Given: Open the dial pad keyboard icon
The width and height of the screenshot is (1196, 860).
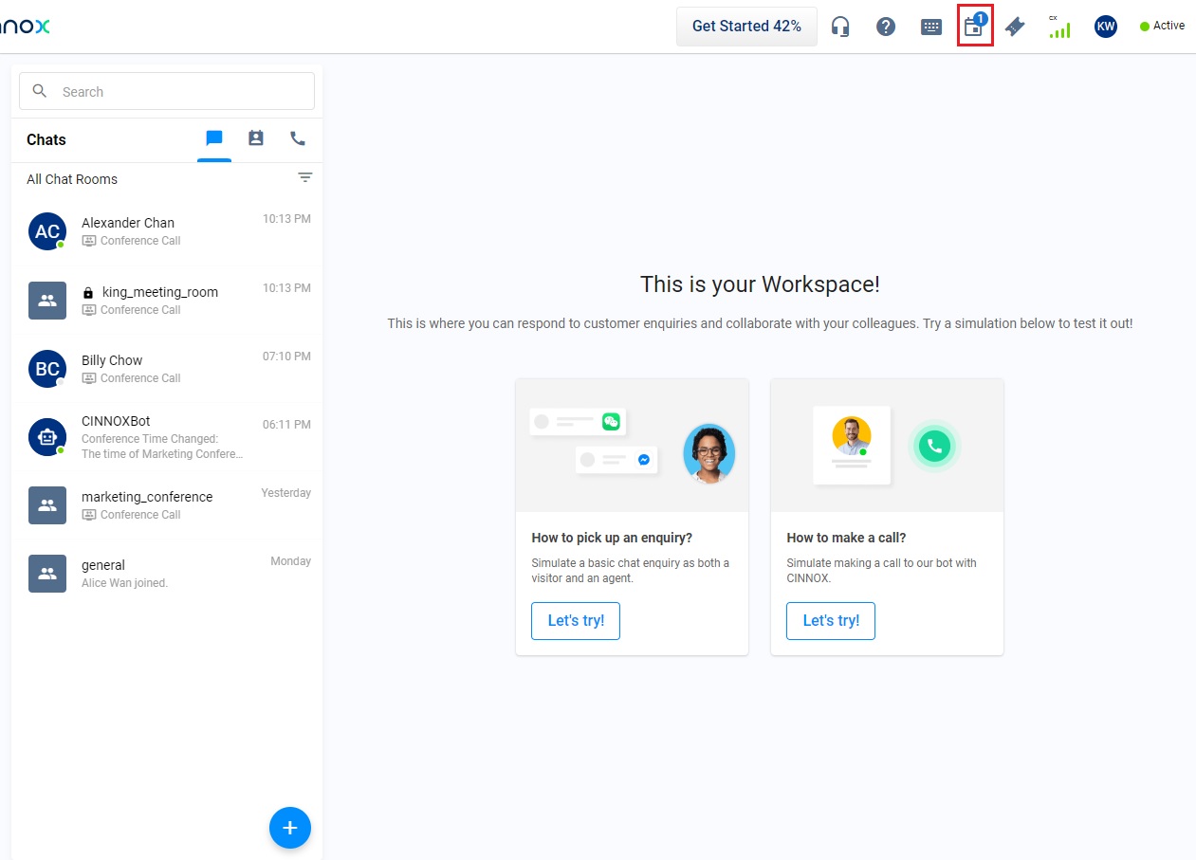Looking at the screenshot, I should click(x=931, y=27).
